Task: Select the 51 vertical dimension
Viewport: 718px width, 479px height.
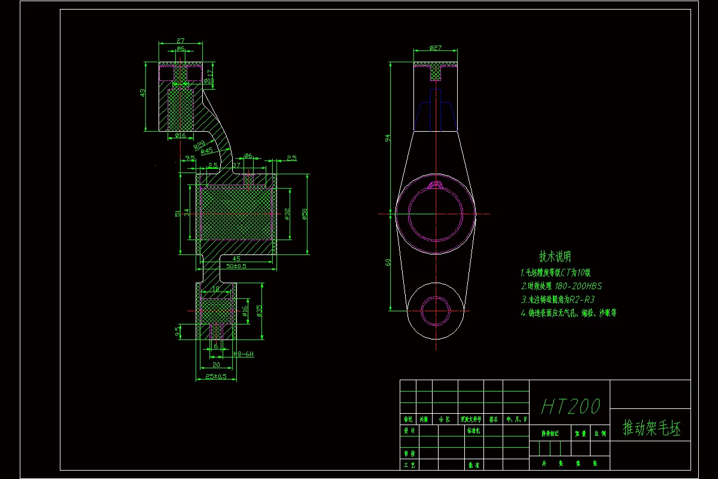Action: [x=178, y=214]
